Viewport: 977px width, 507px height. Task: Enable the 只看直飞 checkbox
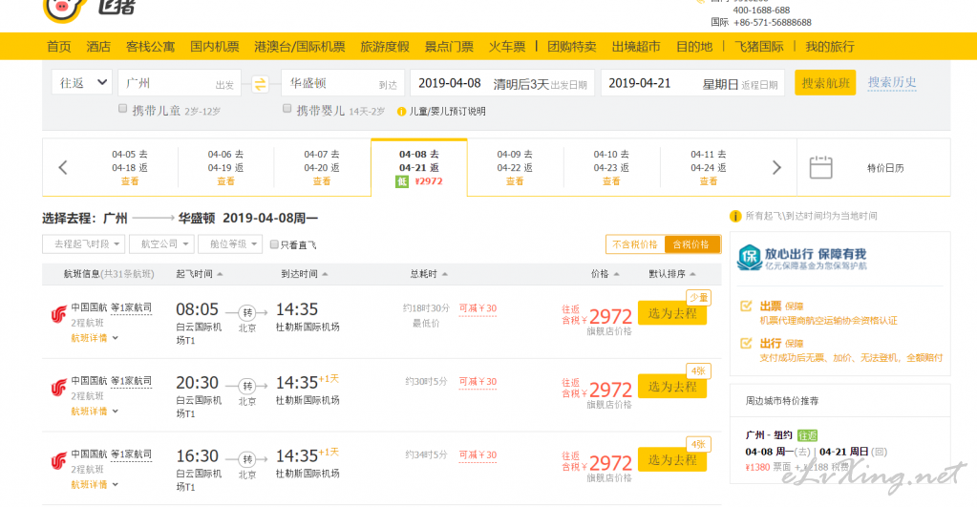274,244
